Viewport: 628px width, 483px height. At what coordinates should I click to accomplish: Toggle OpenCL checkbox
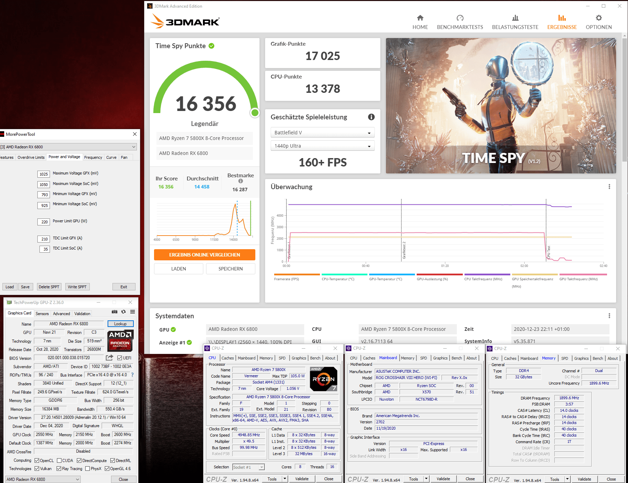(x=37, y=461)
